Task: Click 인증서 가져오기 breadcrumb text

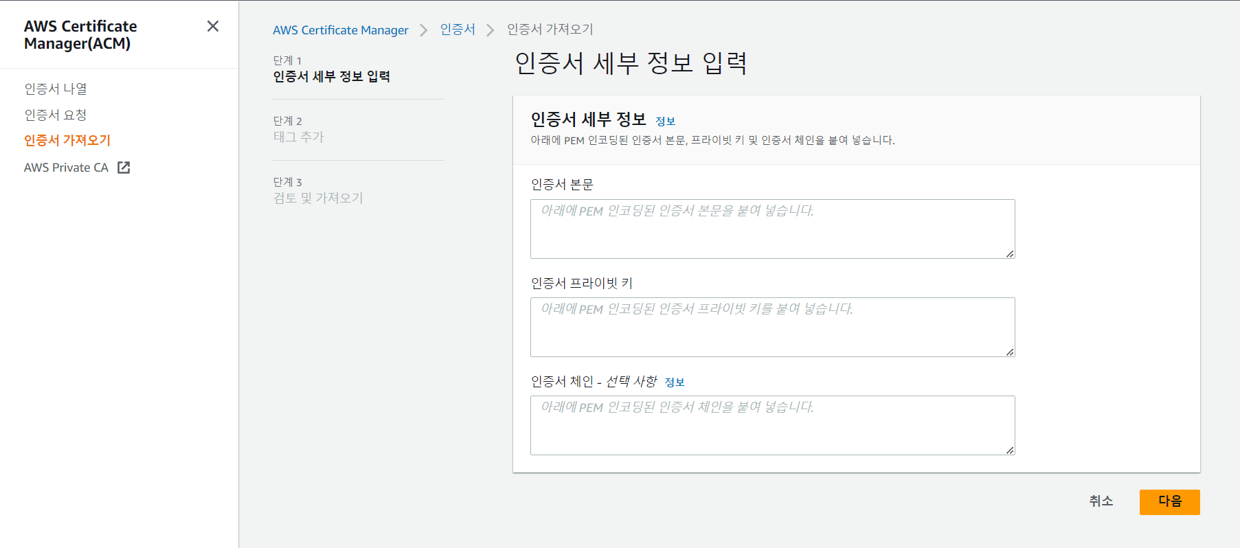Action: (550, 30)
